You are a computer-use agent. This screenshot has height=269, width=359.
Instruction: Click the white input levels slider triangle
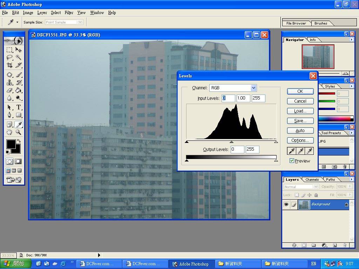tap(276, 142)
